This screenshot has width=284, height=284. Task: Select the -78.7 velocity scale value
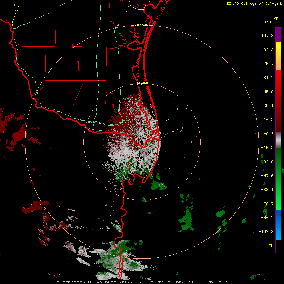coord(267,204)
